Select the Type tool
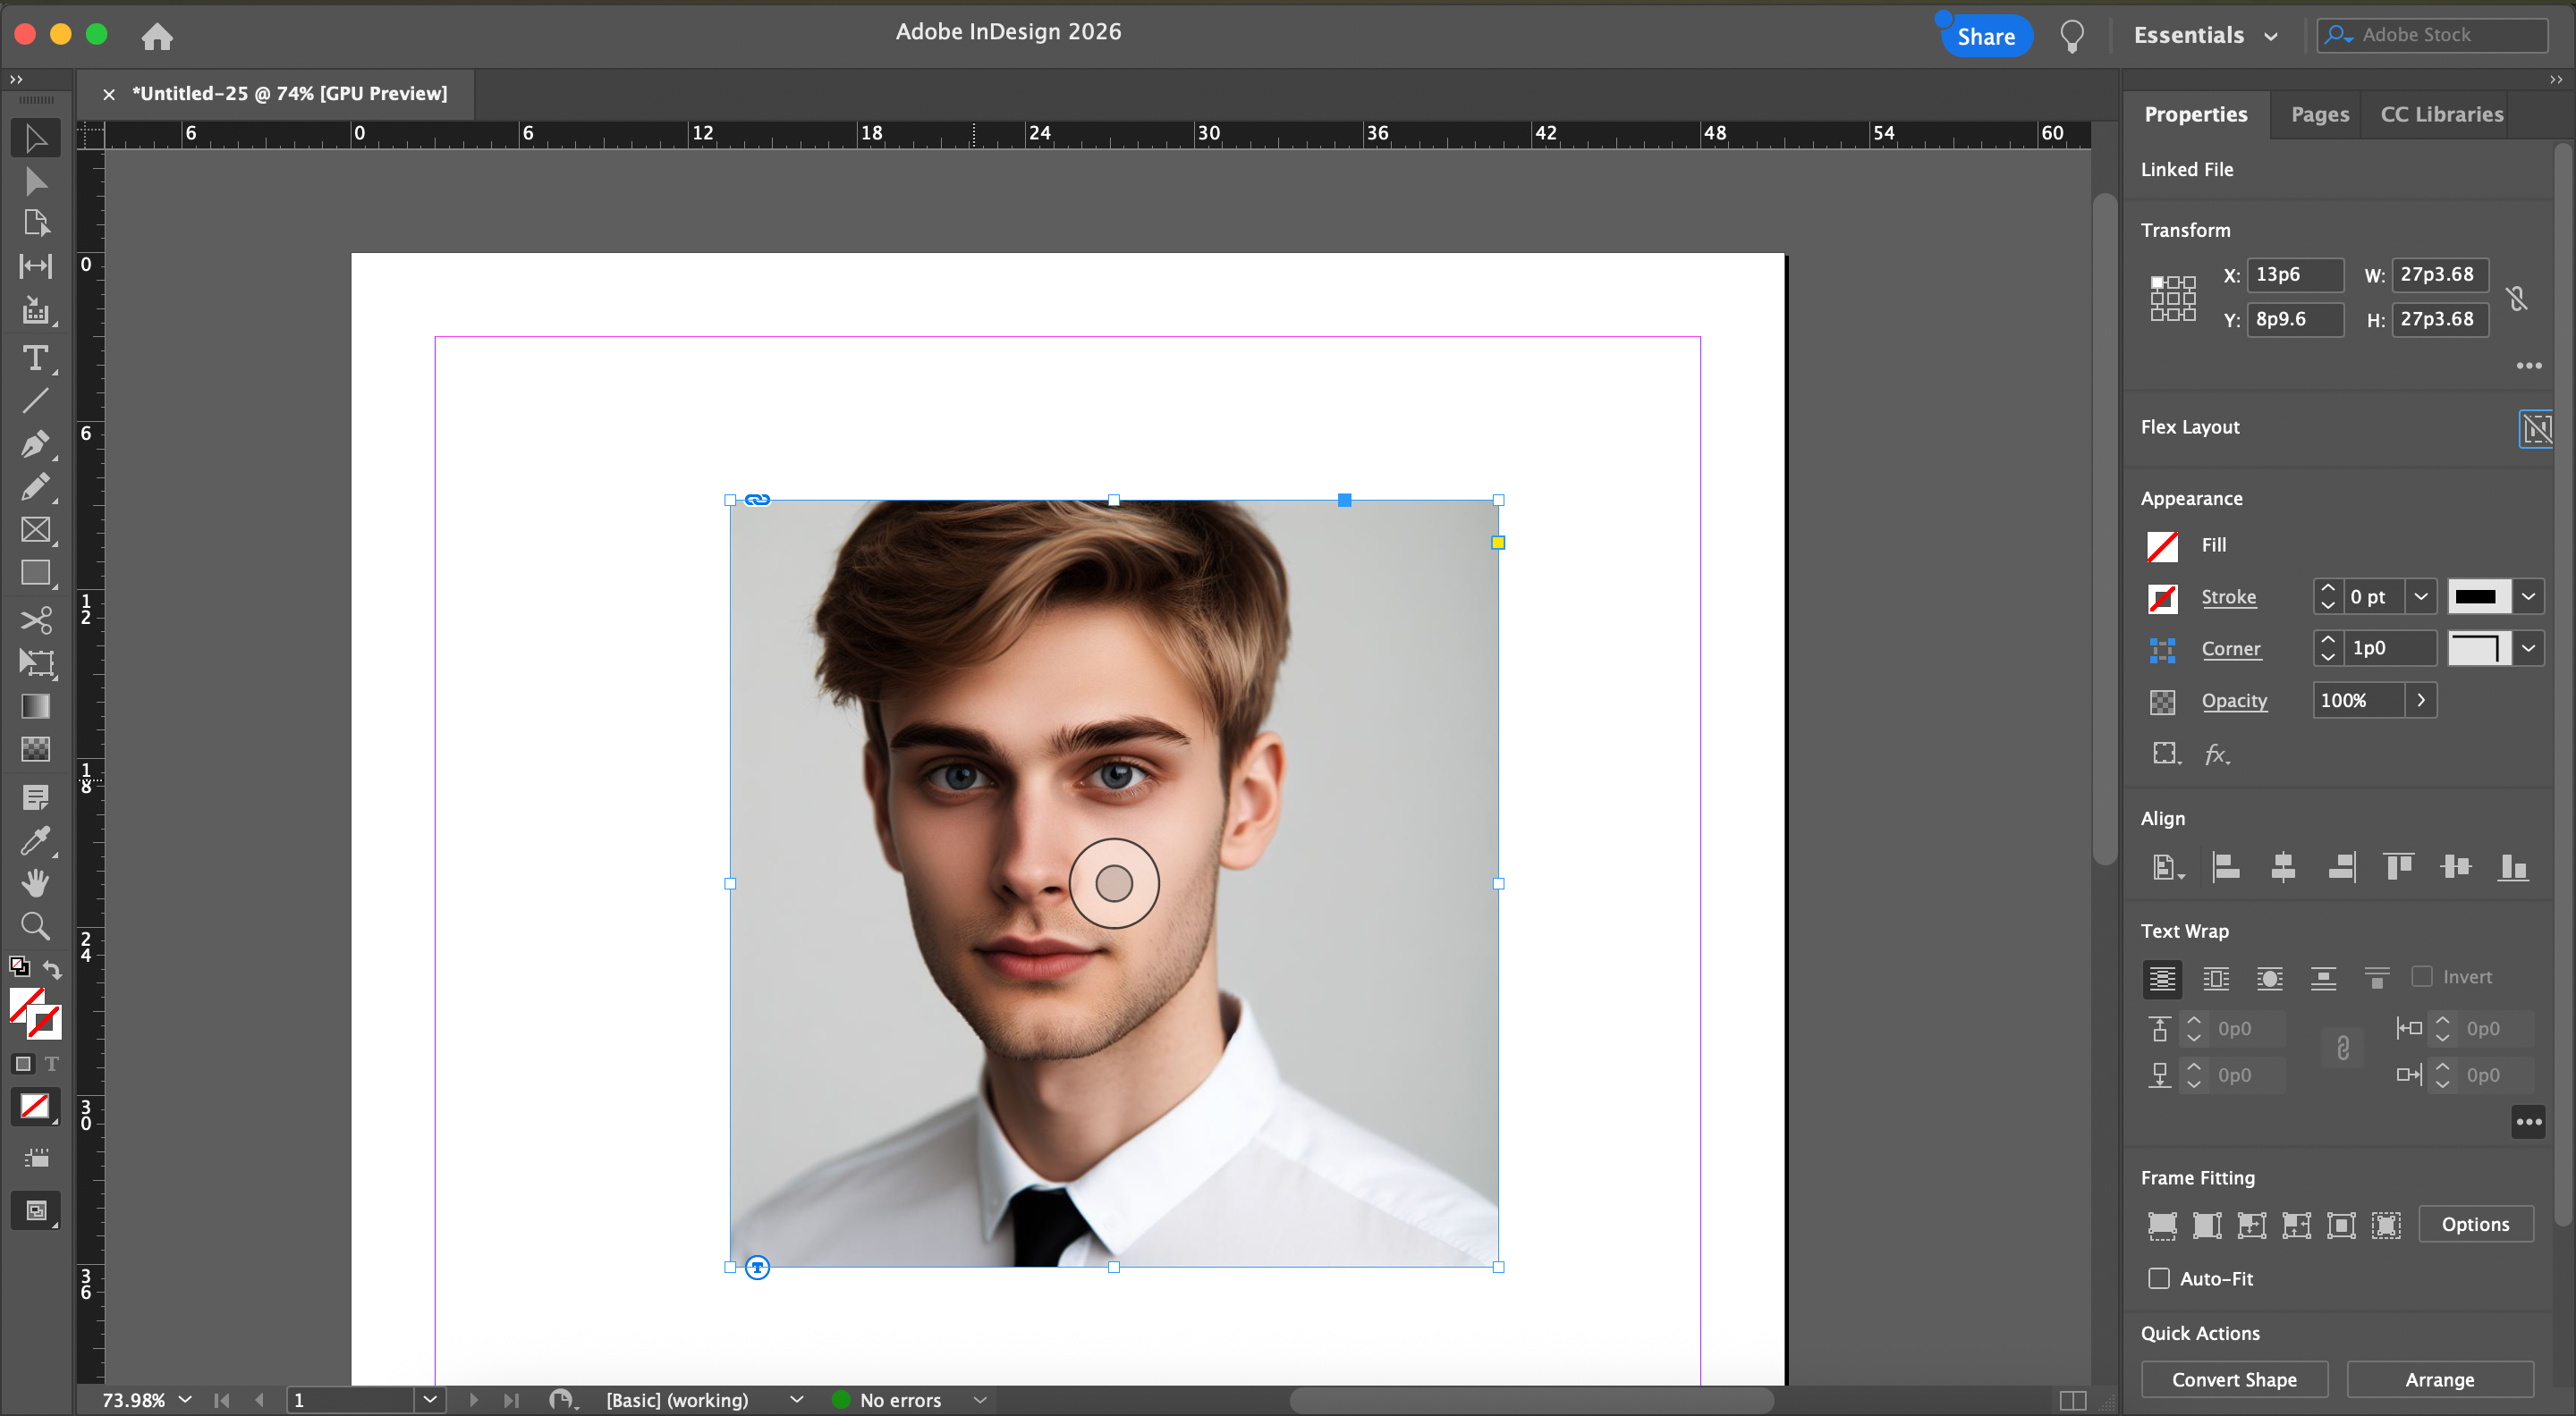Image resolution: width=2576 pixels, height=1416 pixels. (35, 358)
